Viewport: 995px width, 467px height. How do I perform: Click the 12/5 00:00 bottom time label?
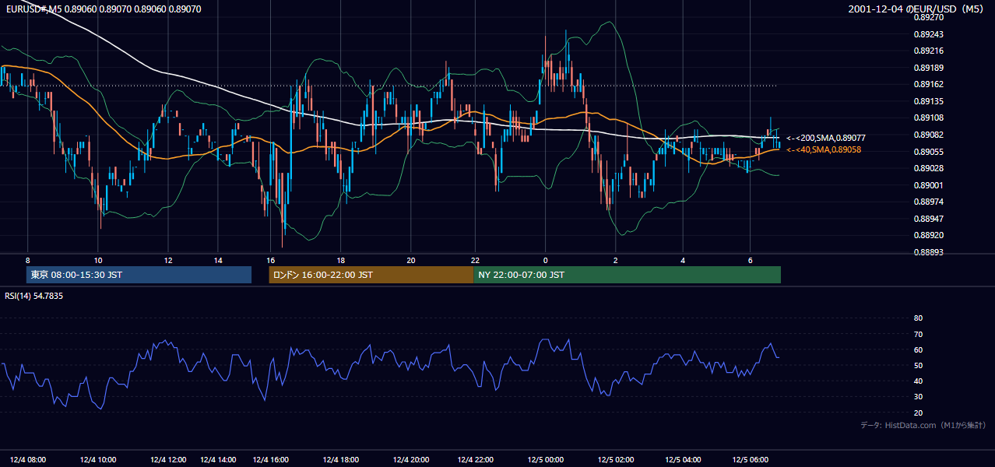[x=545, y=459]
